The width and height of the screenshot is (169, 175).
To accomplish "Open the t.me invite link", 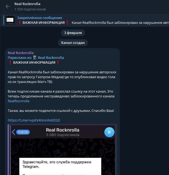I will click(x=34, y=120).
